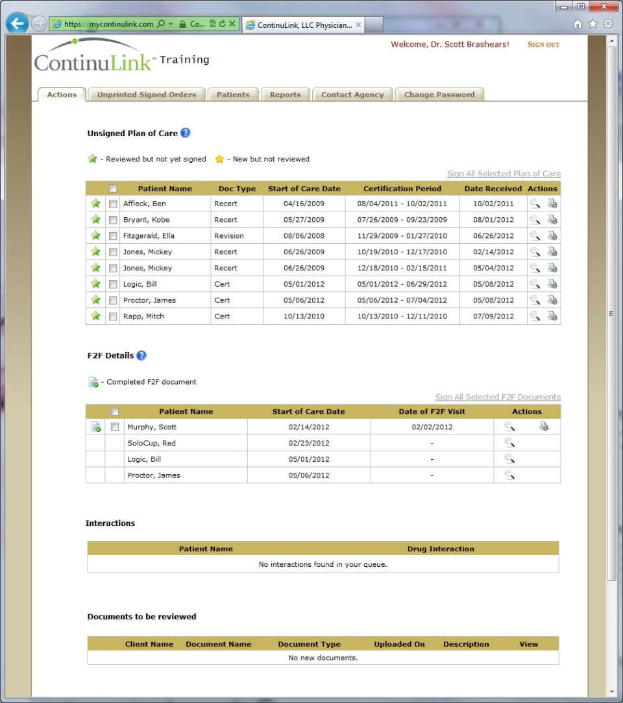
Task: Tick select-all checkbox in F2F table header
Action: coord(115,412)
